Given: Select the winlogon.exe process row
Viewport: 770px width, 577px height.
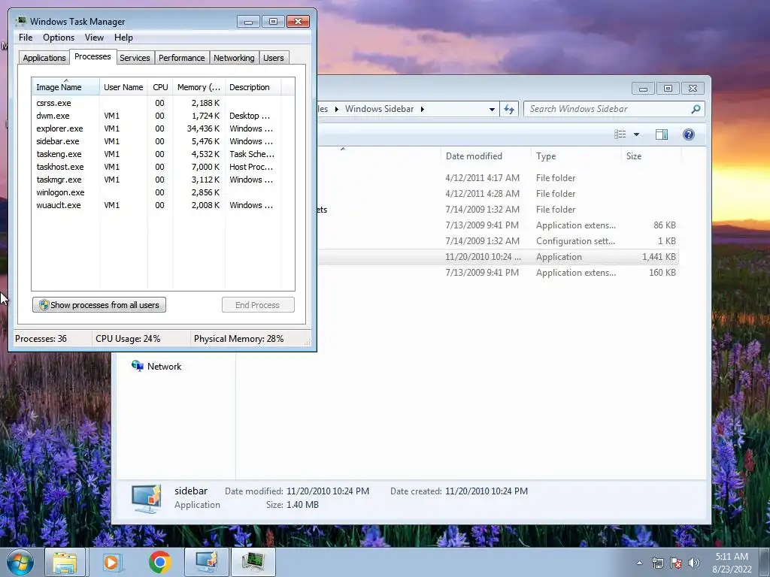Looking at the screenshot, I should click(156, 192).
